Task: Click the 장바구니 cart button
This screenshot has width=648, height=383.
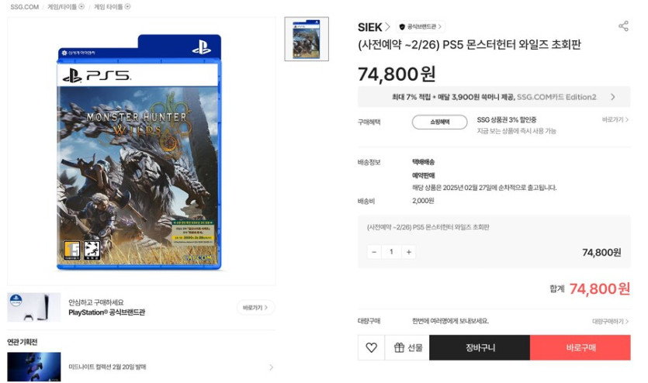Action: click(x=480, y=347)
